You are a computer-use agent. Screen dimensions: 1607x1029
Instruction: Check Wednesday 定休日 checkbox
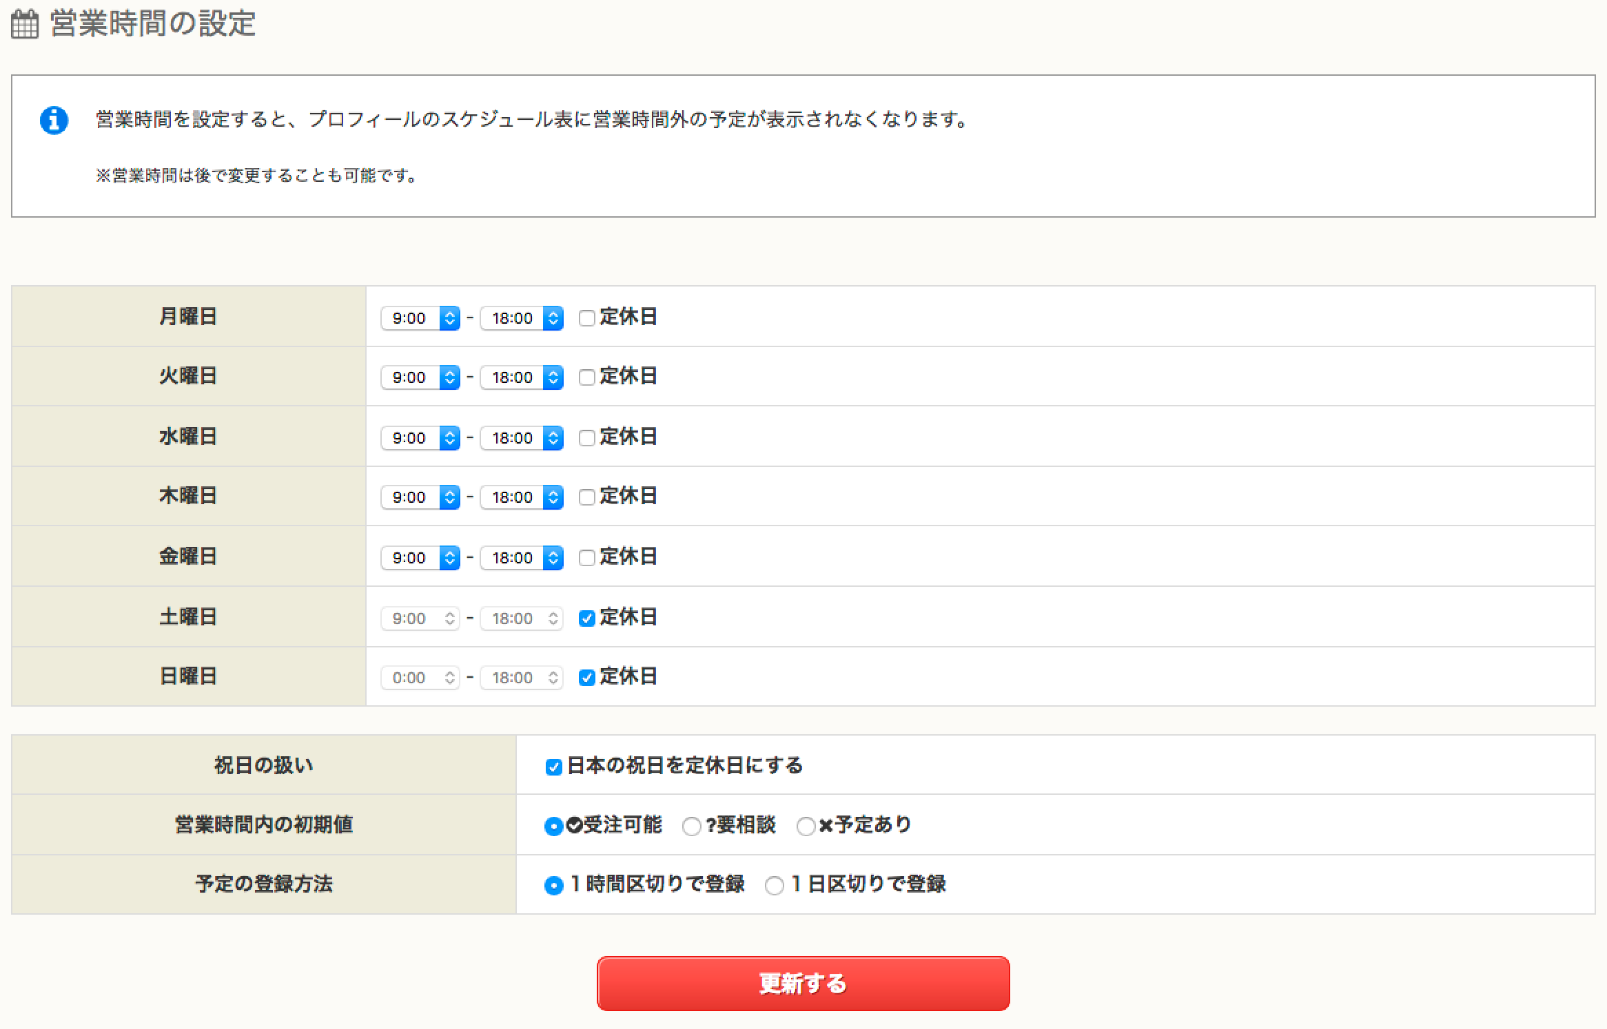coord(587,438)
